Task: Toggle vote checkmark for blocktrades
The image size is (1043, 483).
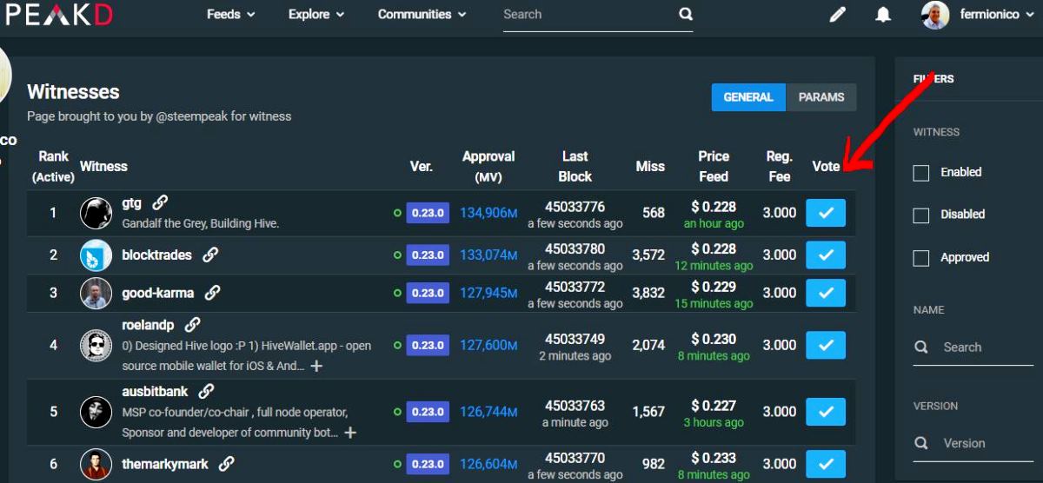Action: coord(826,255)
